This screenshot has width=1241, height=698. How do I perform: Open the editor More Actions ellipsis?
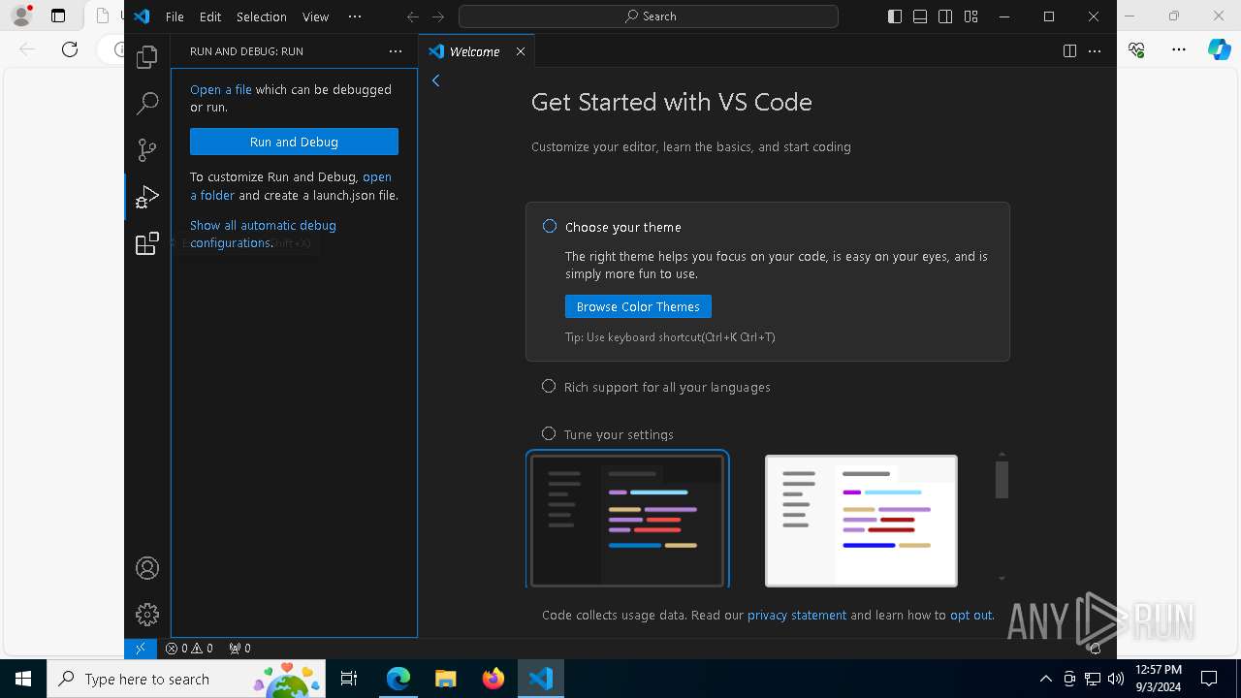[x=1095, y=51]
